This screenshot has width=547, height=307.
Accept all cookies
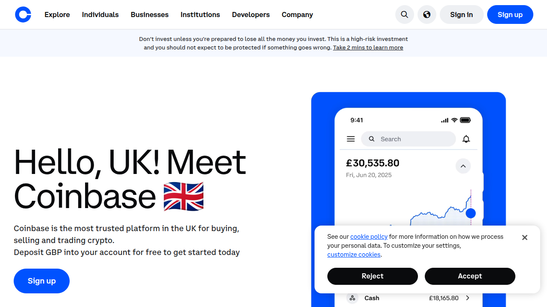470,276
